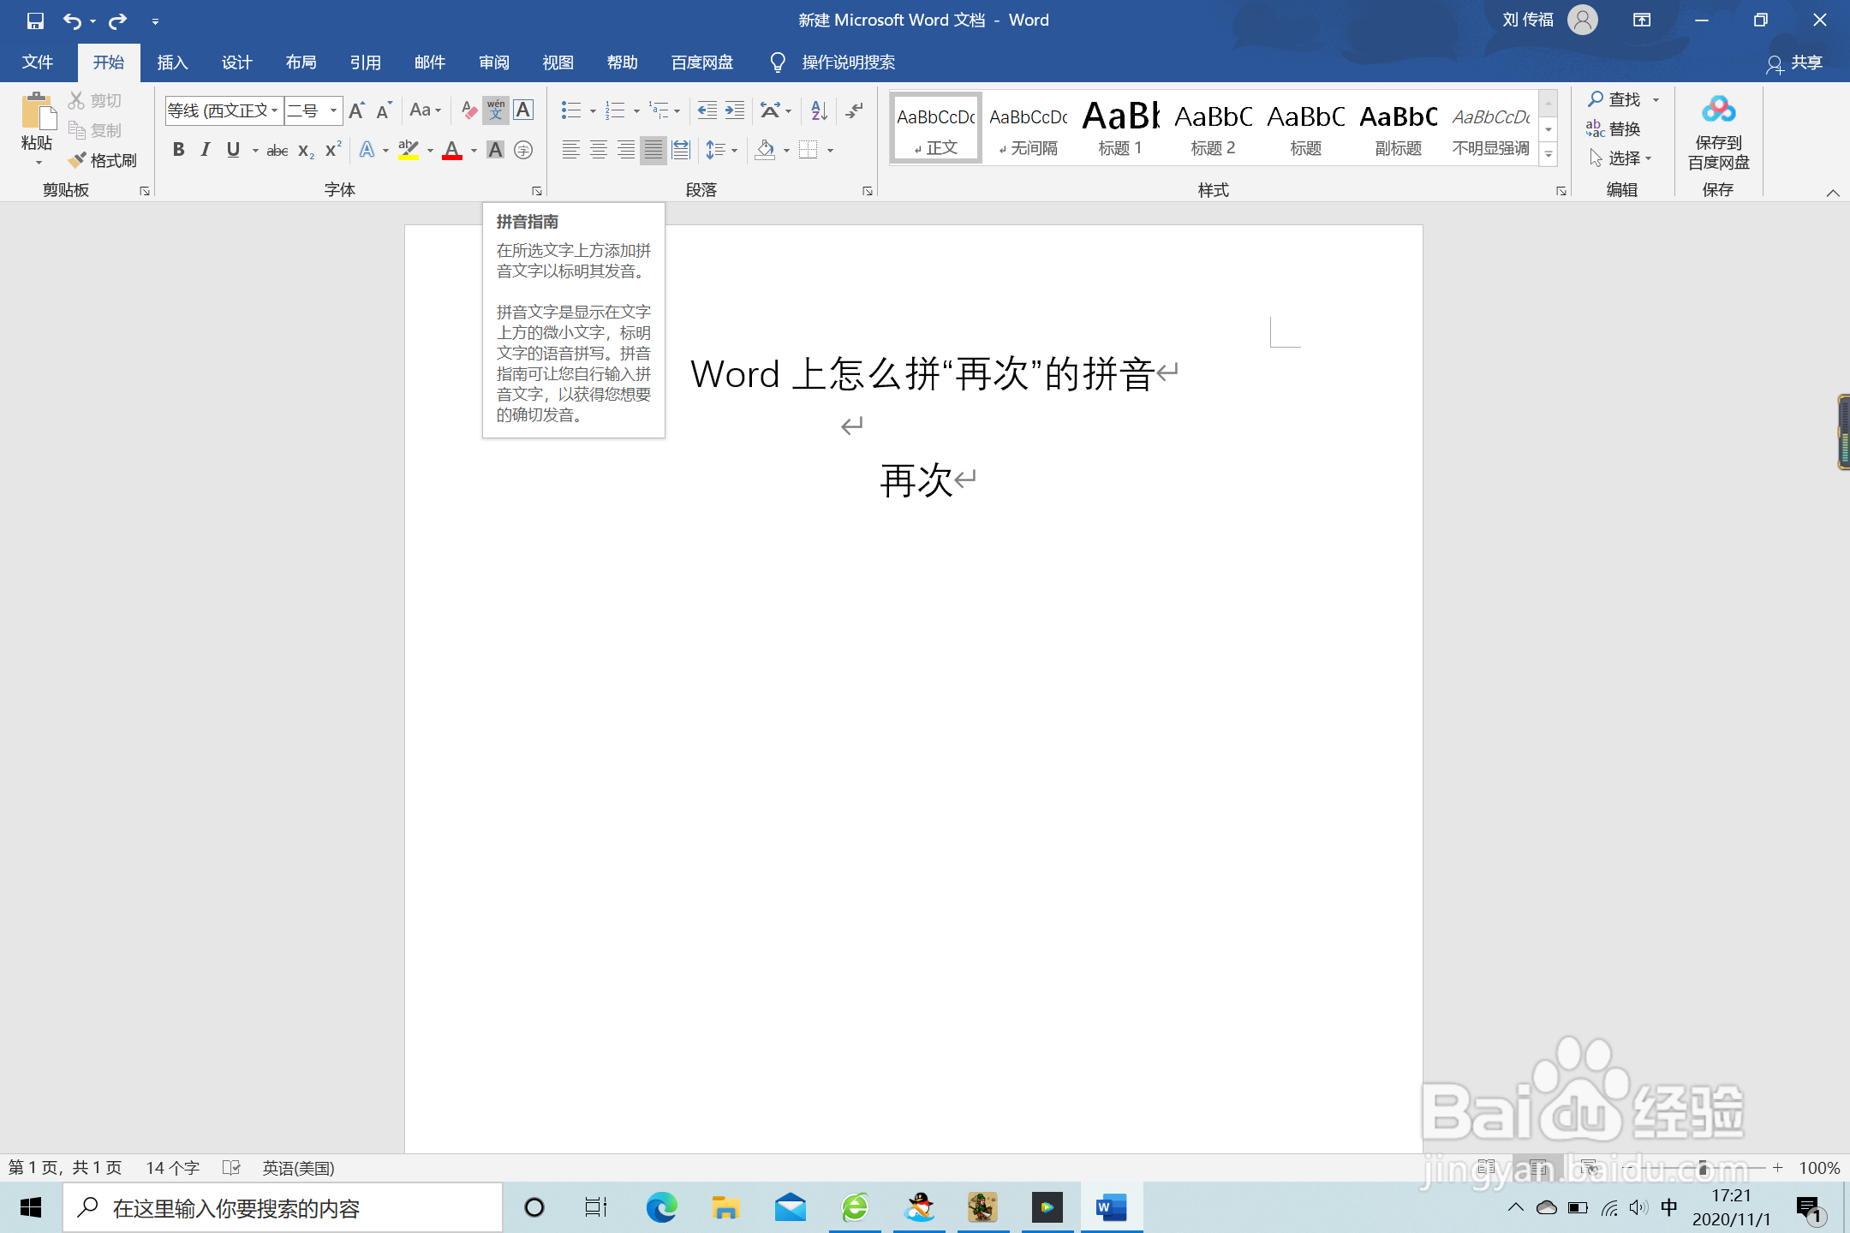This screenshot has width=1850, height=1233.
Task: Click the Save icon in quick access toolbar
Action: click(35, 21)
